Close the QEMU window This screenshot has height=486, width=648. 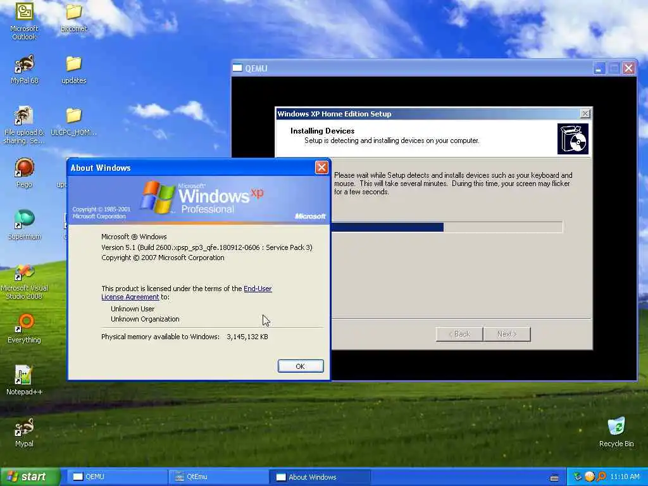pos(628,68)
